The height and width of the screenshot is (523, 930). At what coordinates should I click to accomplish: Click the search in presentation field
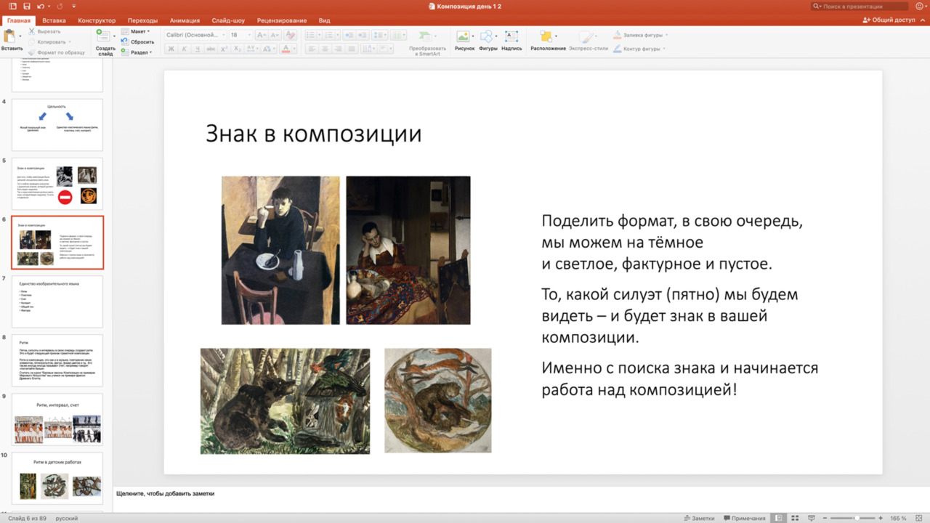tap(860, 7)
